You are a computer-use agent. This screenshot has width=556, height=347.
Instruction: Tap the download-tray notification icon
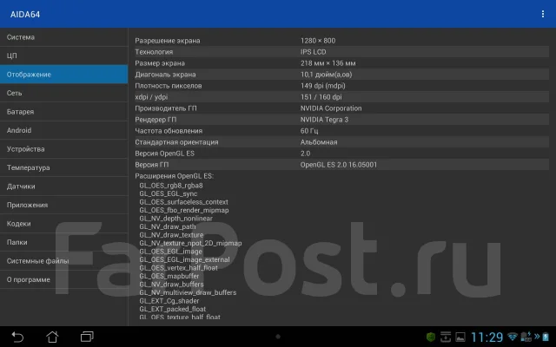446,337
